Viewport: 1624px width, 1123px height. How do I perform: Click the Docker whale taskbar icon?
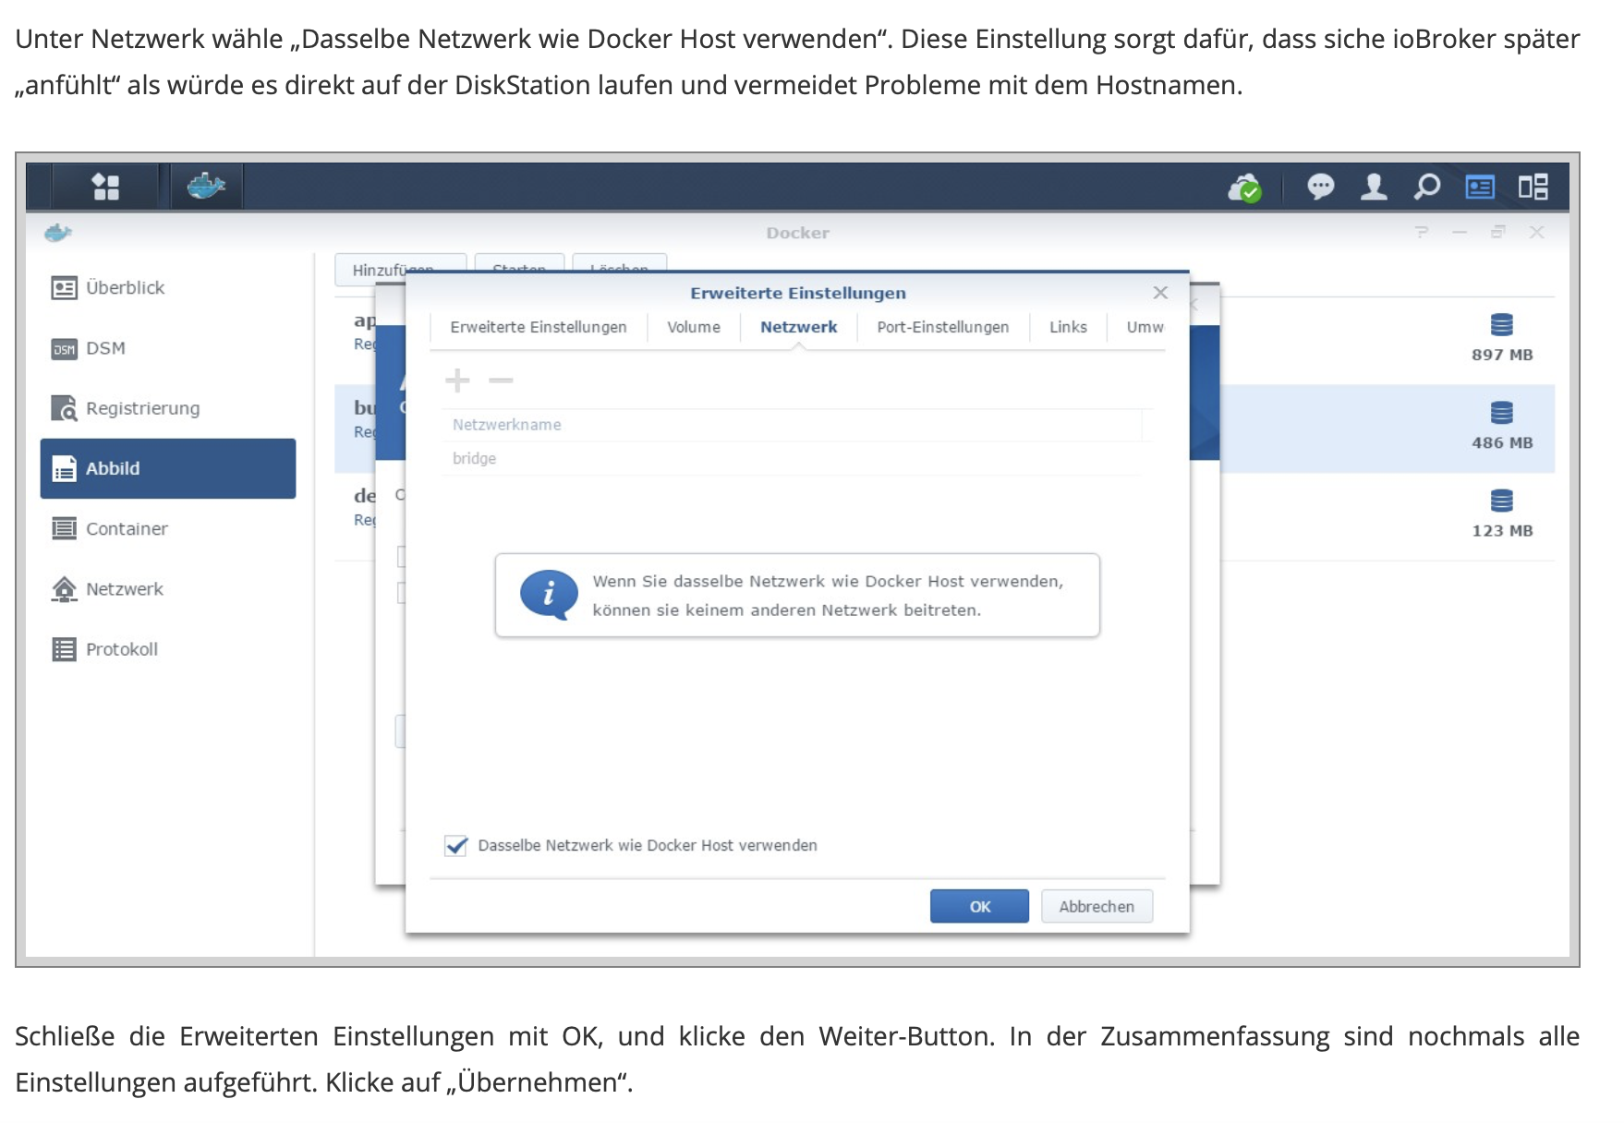206,187
